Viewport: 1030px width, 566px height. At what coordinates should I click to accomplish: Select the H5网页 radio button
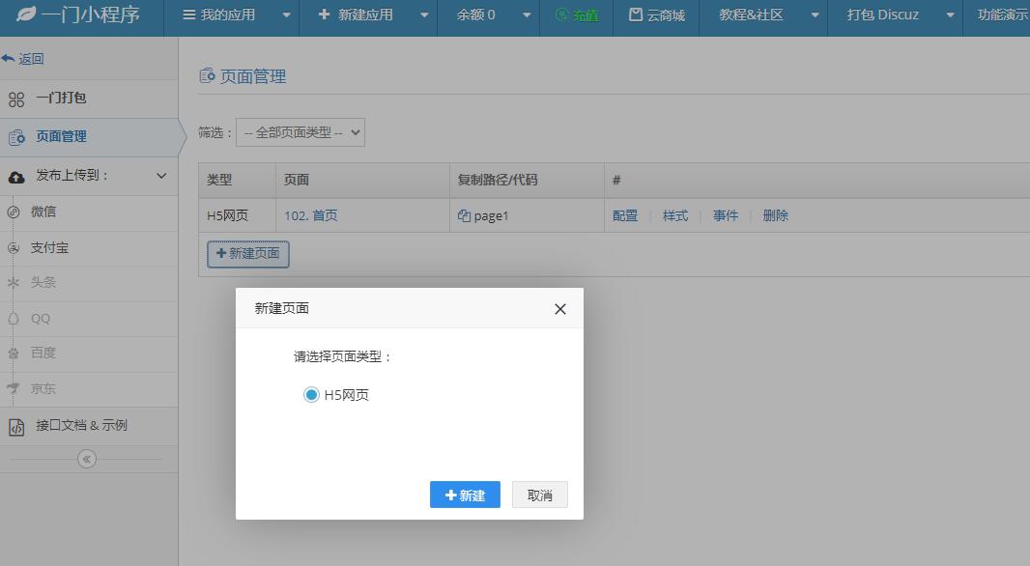point(311,395)
